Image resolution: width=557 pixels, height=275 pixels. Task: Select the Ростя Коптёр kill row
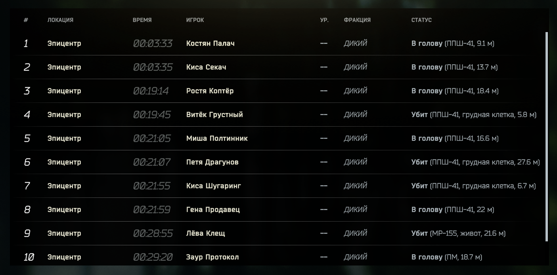210,91
